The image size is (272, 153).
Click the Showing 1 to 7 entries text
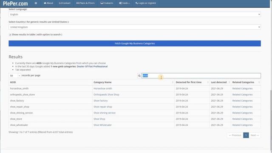coord(41,132)
